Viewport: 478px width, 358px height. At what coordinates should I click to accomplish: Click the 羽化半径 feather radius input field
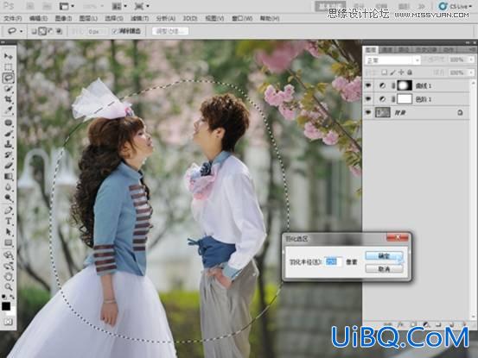click(333, 261)
